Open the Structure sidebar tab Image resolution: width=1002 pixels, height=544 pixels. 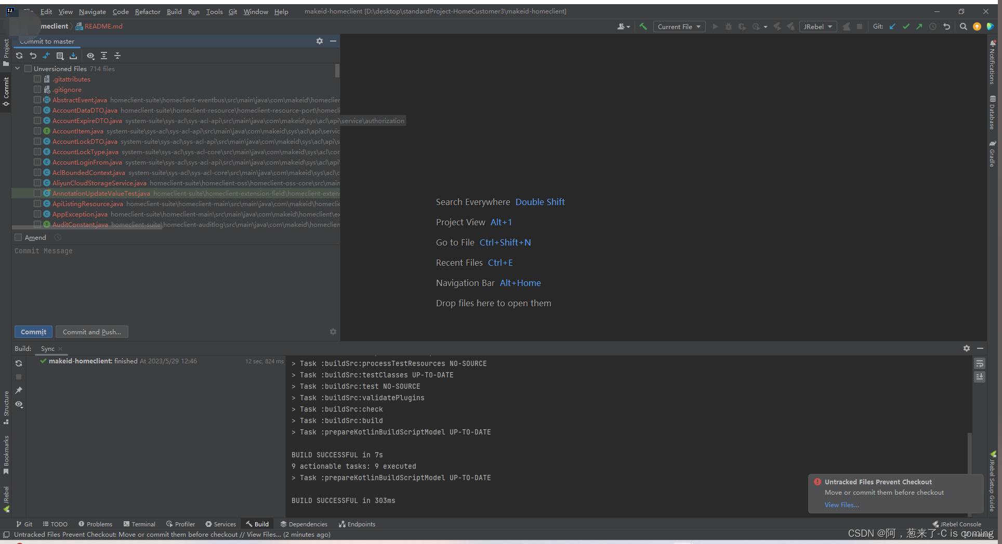6,407
